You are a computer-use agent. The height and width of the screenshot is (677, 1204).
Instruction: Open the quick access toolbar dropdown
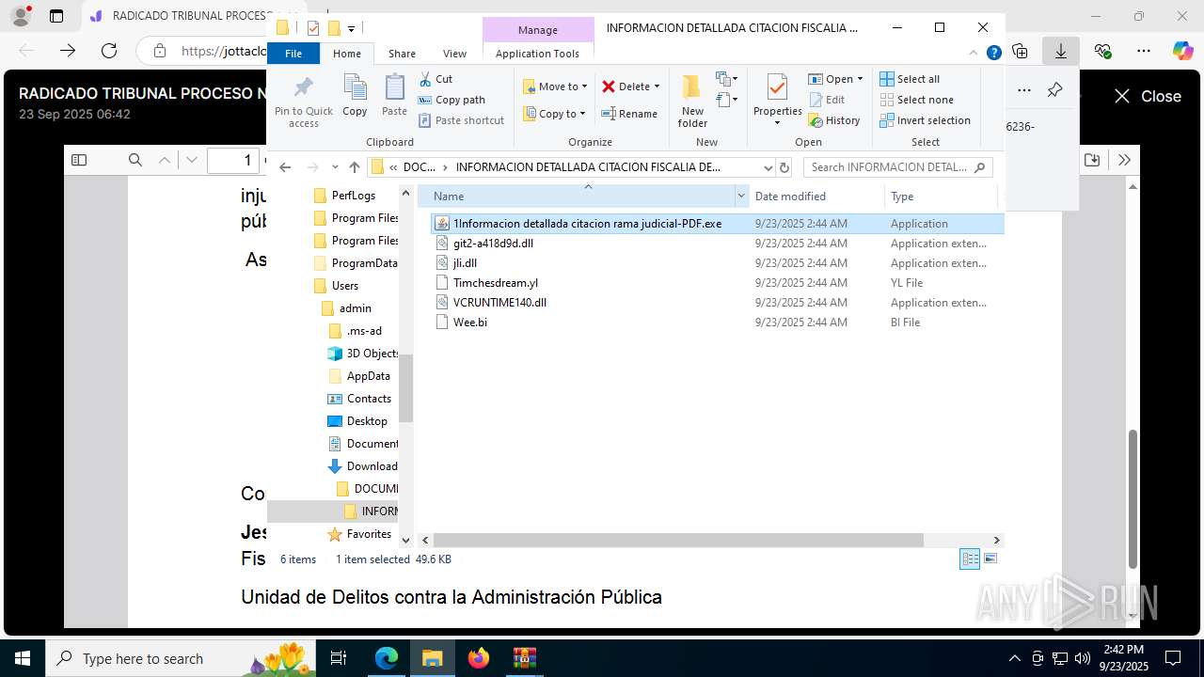[352, 29]
